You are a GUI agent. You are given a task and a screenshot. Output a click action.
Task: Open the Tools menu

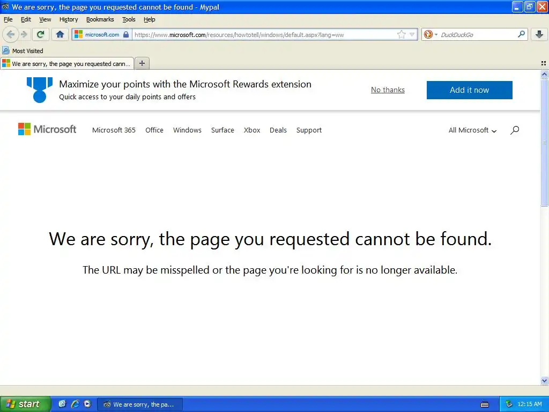129,19
